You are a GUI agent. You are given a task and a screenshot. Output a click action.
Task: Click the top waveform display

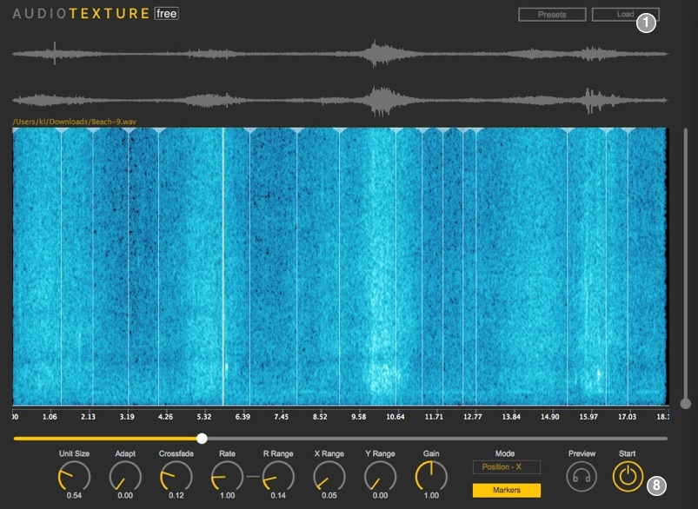point(348,52)
